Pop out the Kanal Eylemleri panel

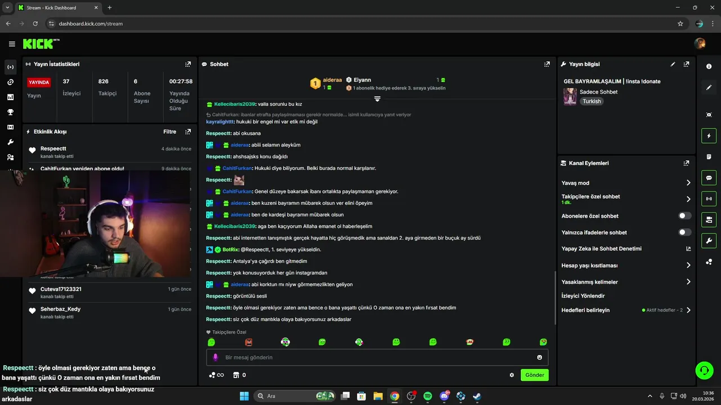click(x=686, y=163)
